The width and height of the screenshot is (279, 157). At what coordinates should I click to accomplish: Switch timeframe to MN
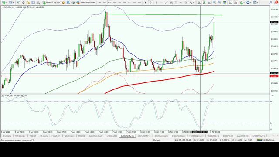pyautogui.click(x=139, y=3)
